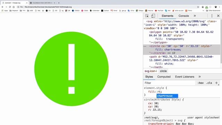Go back in browser history

(2, 7)
